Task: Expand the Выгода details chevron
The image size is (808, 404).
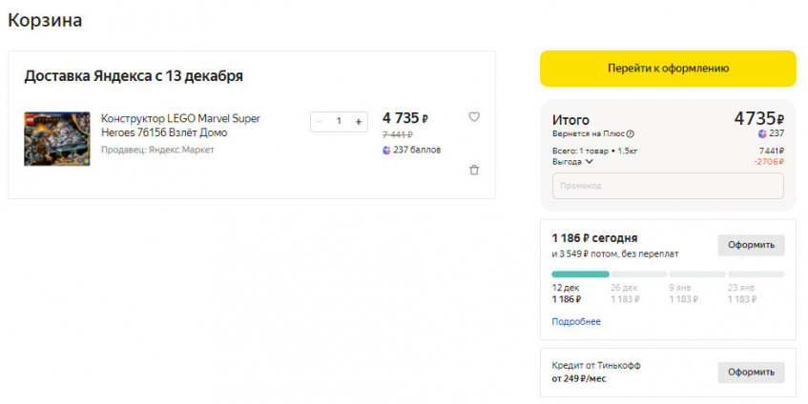Action: click(590, 162)
